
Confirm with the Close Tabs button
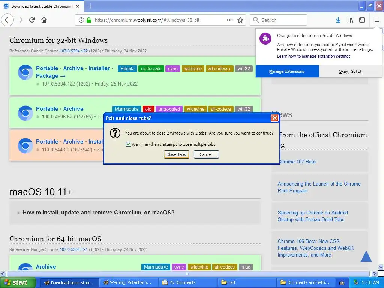click(176, 154)
